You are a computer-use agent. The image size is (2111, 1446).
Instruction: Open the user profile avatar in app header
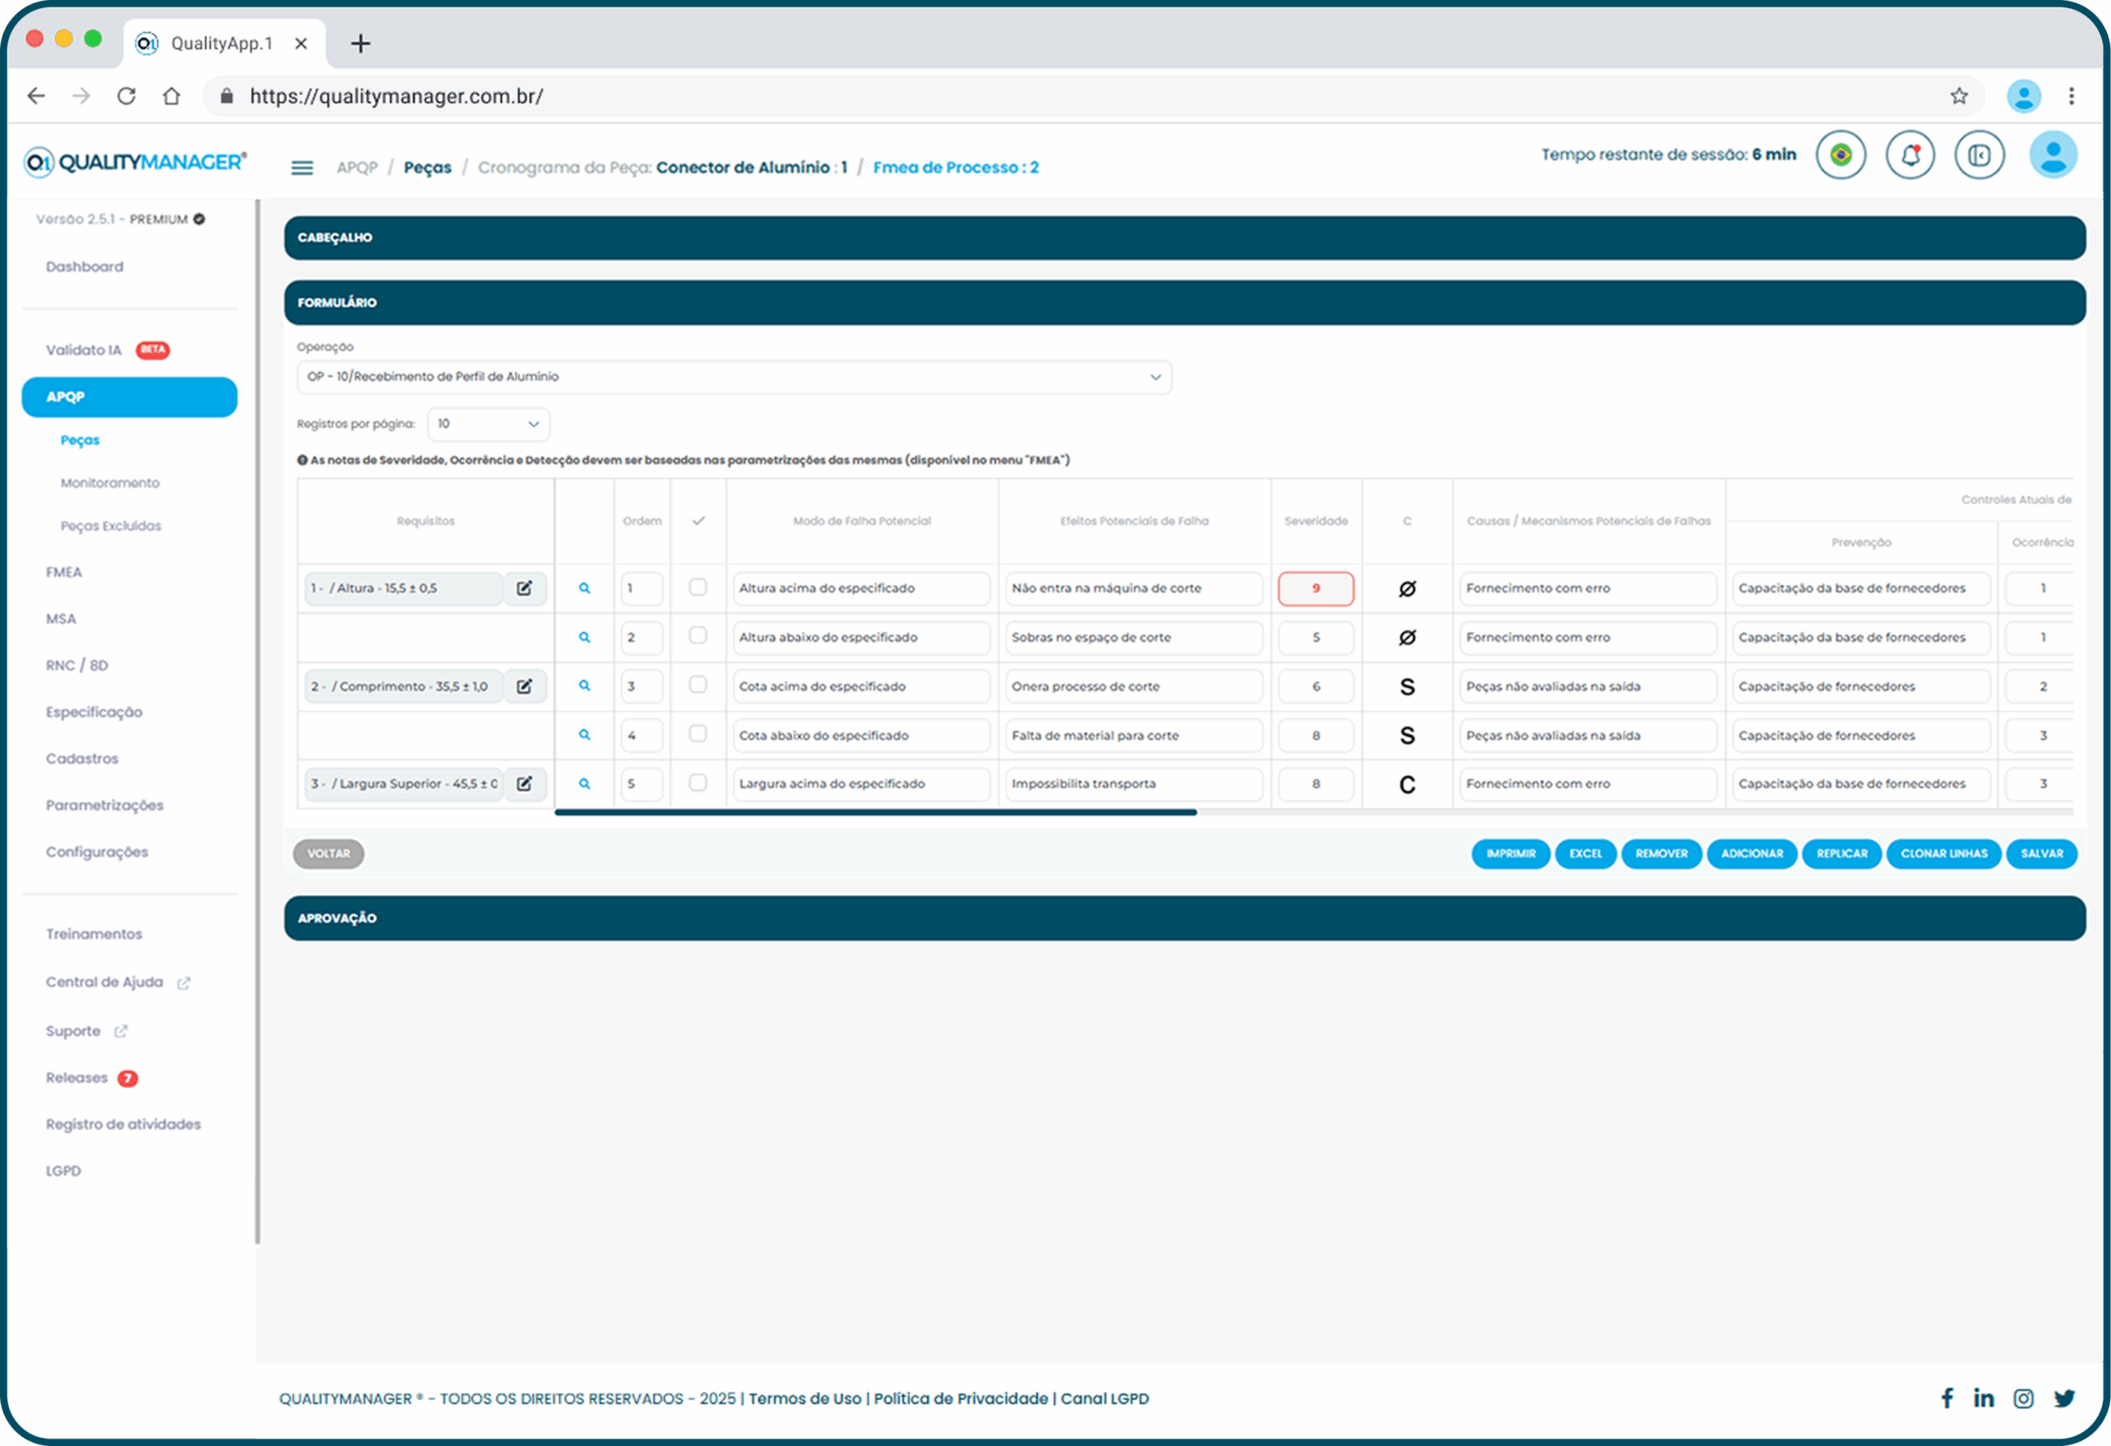(2052, 155)
